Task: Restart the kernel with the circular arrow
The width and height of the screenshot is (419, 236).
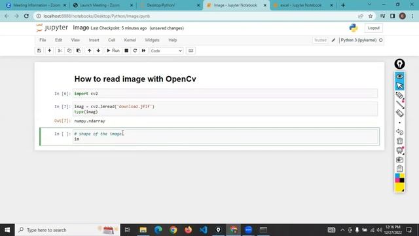Action: coord(135,50)
